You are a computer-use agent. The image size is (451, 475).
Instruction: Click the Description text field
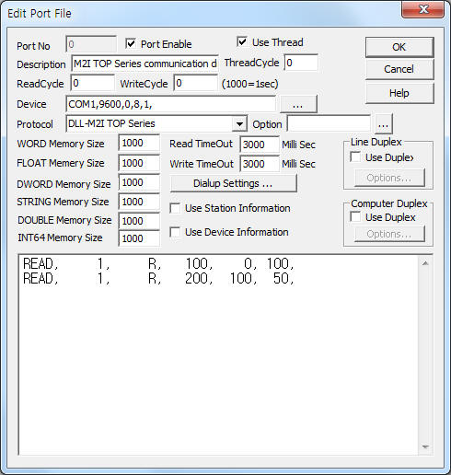145,64
